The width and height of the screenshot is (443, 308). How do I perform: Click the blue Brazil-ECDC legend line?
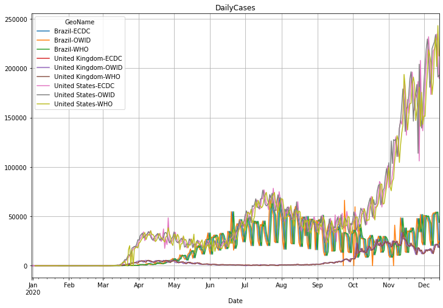coord(43,31)
